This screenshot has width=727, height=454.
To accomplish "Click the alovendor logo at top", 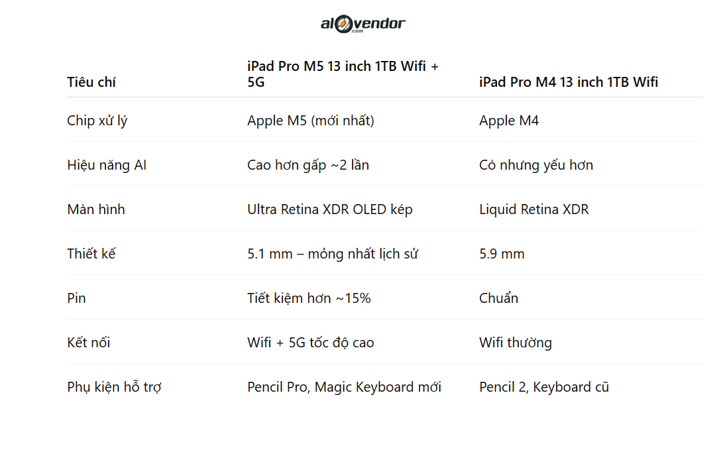I will (x=363, y=25).
